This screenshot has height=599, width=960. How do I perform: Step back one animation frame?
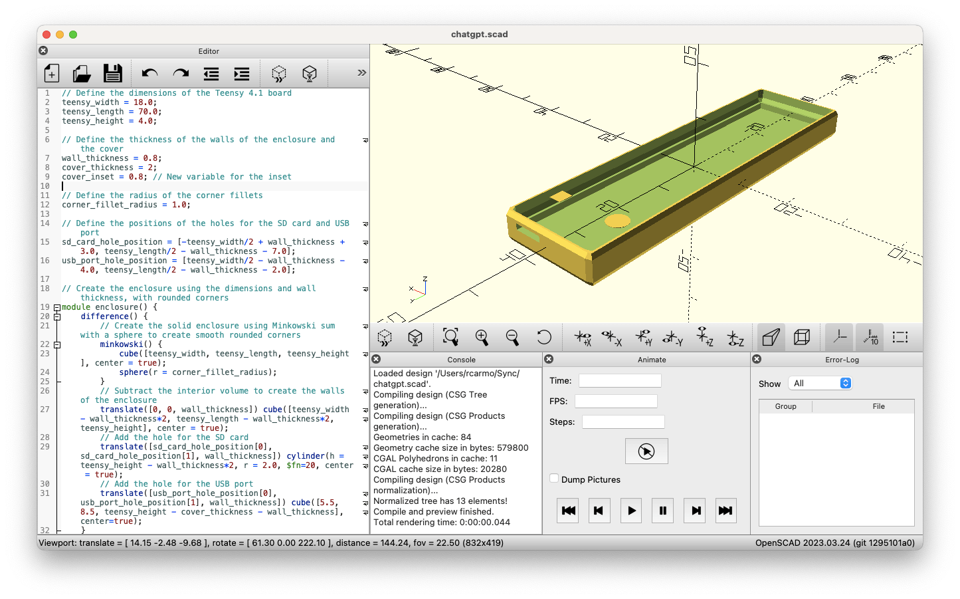pyautogui.click(x=599, y=511)
